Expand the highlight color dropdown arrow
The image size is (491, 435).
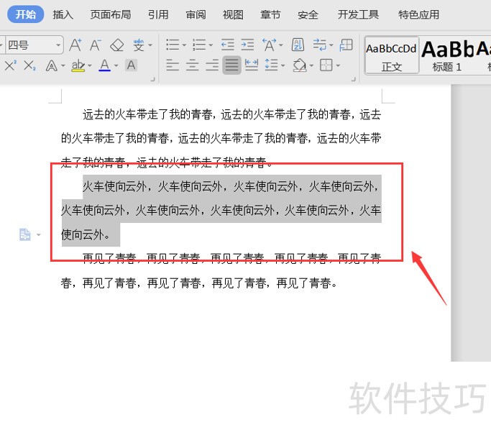[x=90, y=65]
